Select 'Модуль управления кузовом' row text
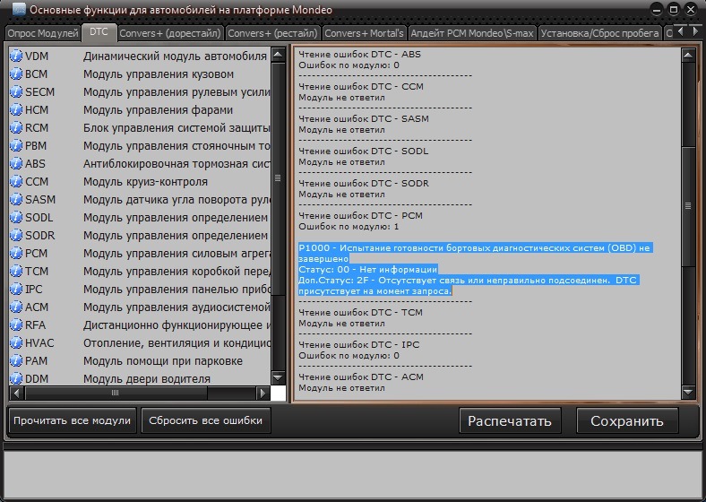The image size is (706, 502). (x=159, y=74)
